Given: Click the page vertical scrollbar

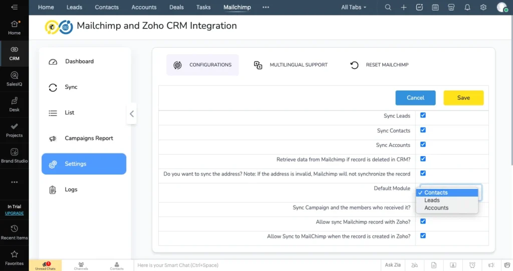Looking at the screenshot, I should click(511, 90).
